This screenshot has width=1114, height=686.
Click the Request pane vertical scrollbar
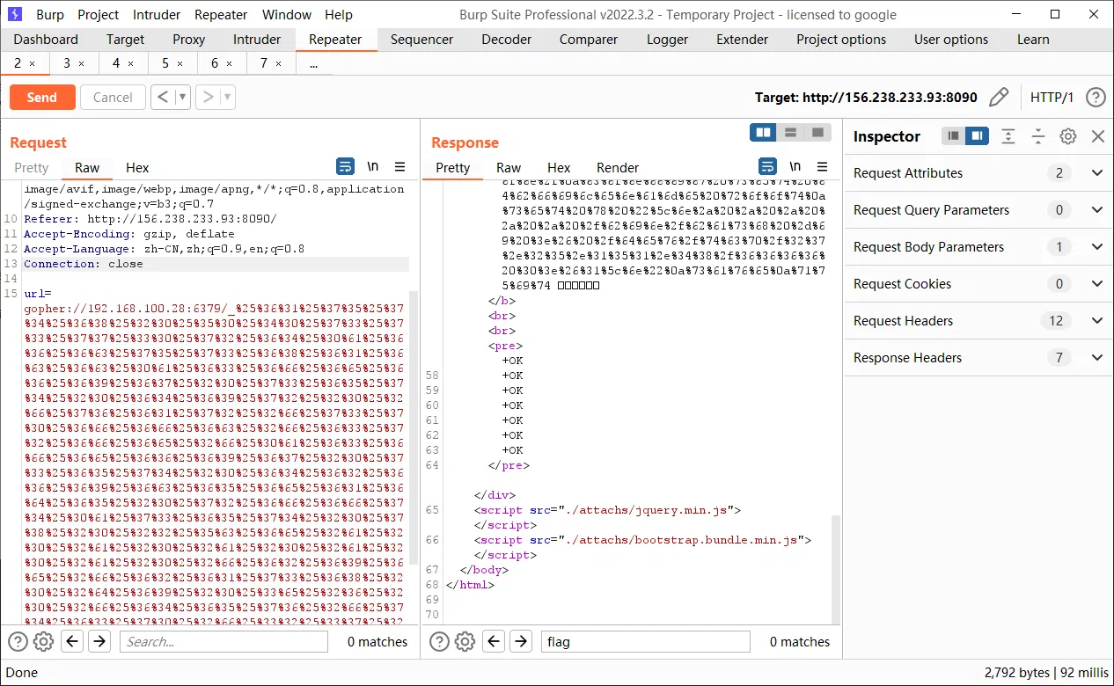(x=414, y=427)
